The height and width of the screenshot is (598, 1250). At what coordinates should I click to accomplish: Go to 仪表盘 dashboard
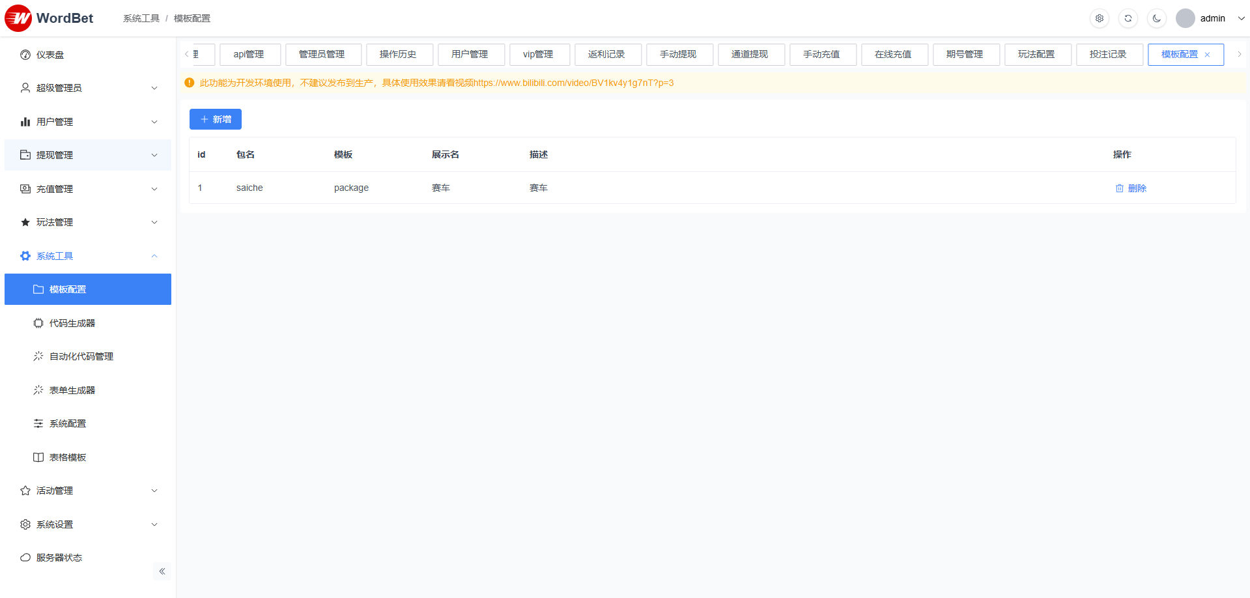point(50,55)
